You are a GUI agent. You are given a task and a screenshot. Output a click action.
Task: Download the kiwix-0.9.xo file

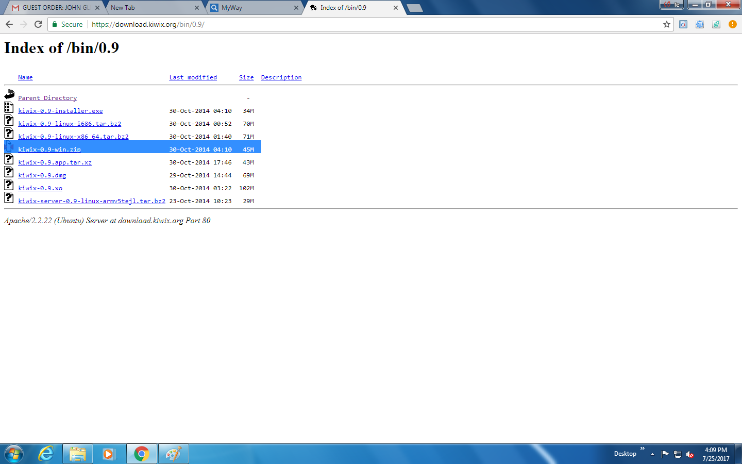(40, 188)
